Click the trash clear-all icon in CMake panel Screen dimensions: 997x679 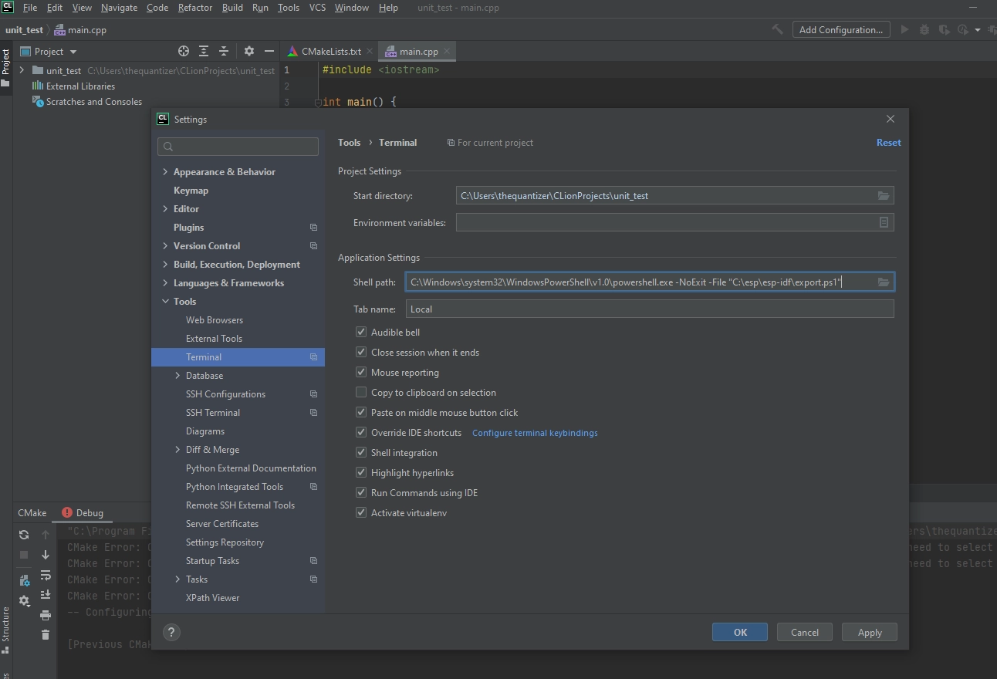click(46, 634)
